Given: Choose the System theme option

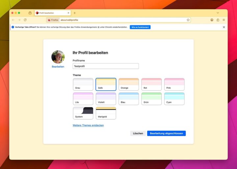Looking at the screenshot, I should pyautogui.click(x=83, y=113).
